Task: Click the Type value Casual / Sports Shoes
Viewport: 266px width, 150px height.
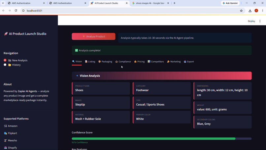Action: click(150, 105)
